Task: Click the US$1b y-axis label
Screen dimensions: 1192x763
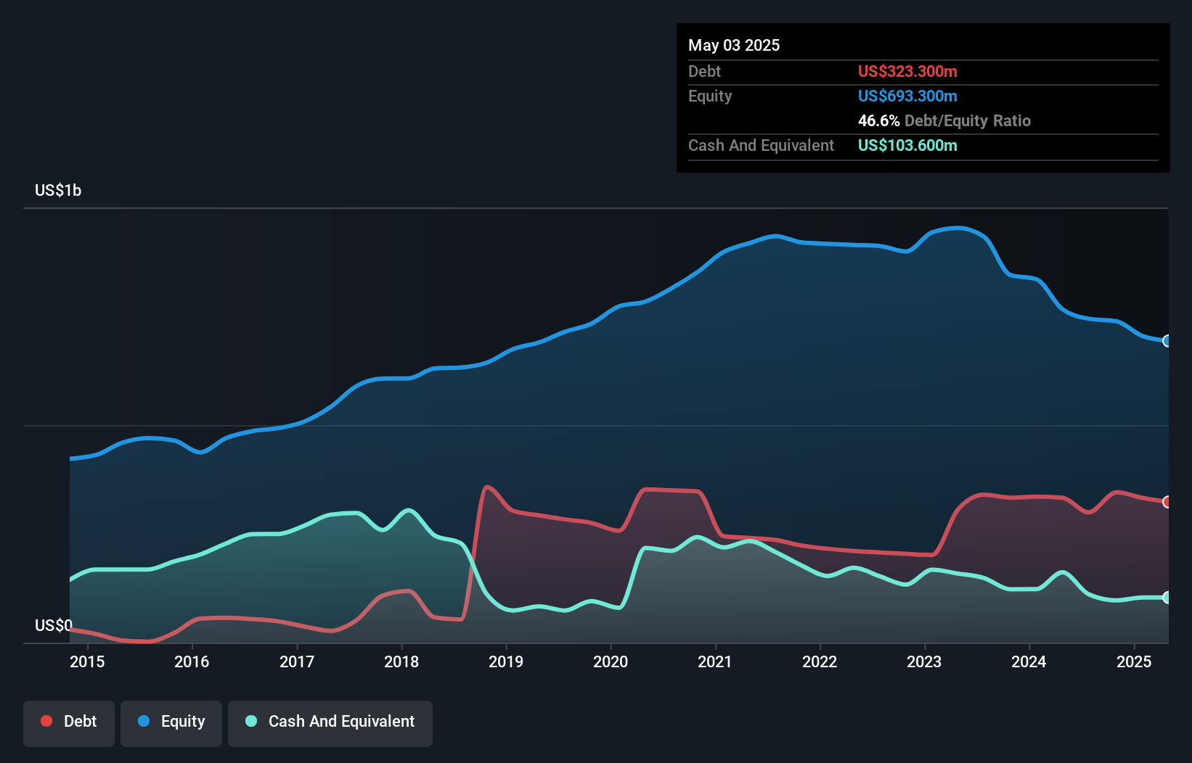Action: (x=58, y=190)
